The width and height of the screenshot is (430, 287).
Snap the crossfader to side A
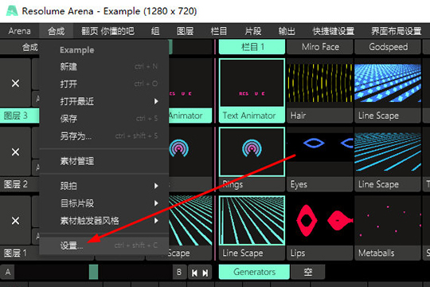pos(8,272)
